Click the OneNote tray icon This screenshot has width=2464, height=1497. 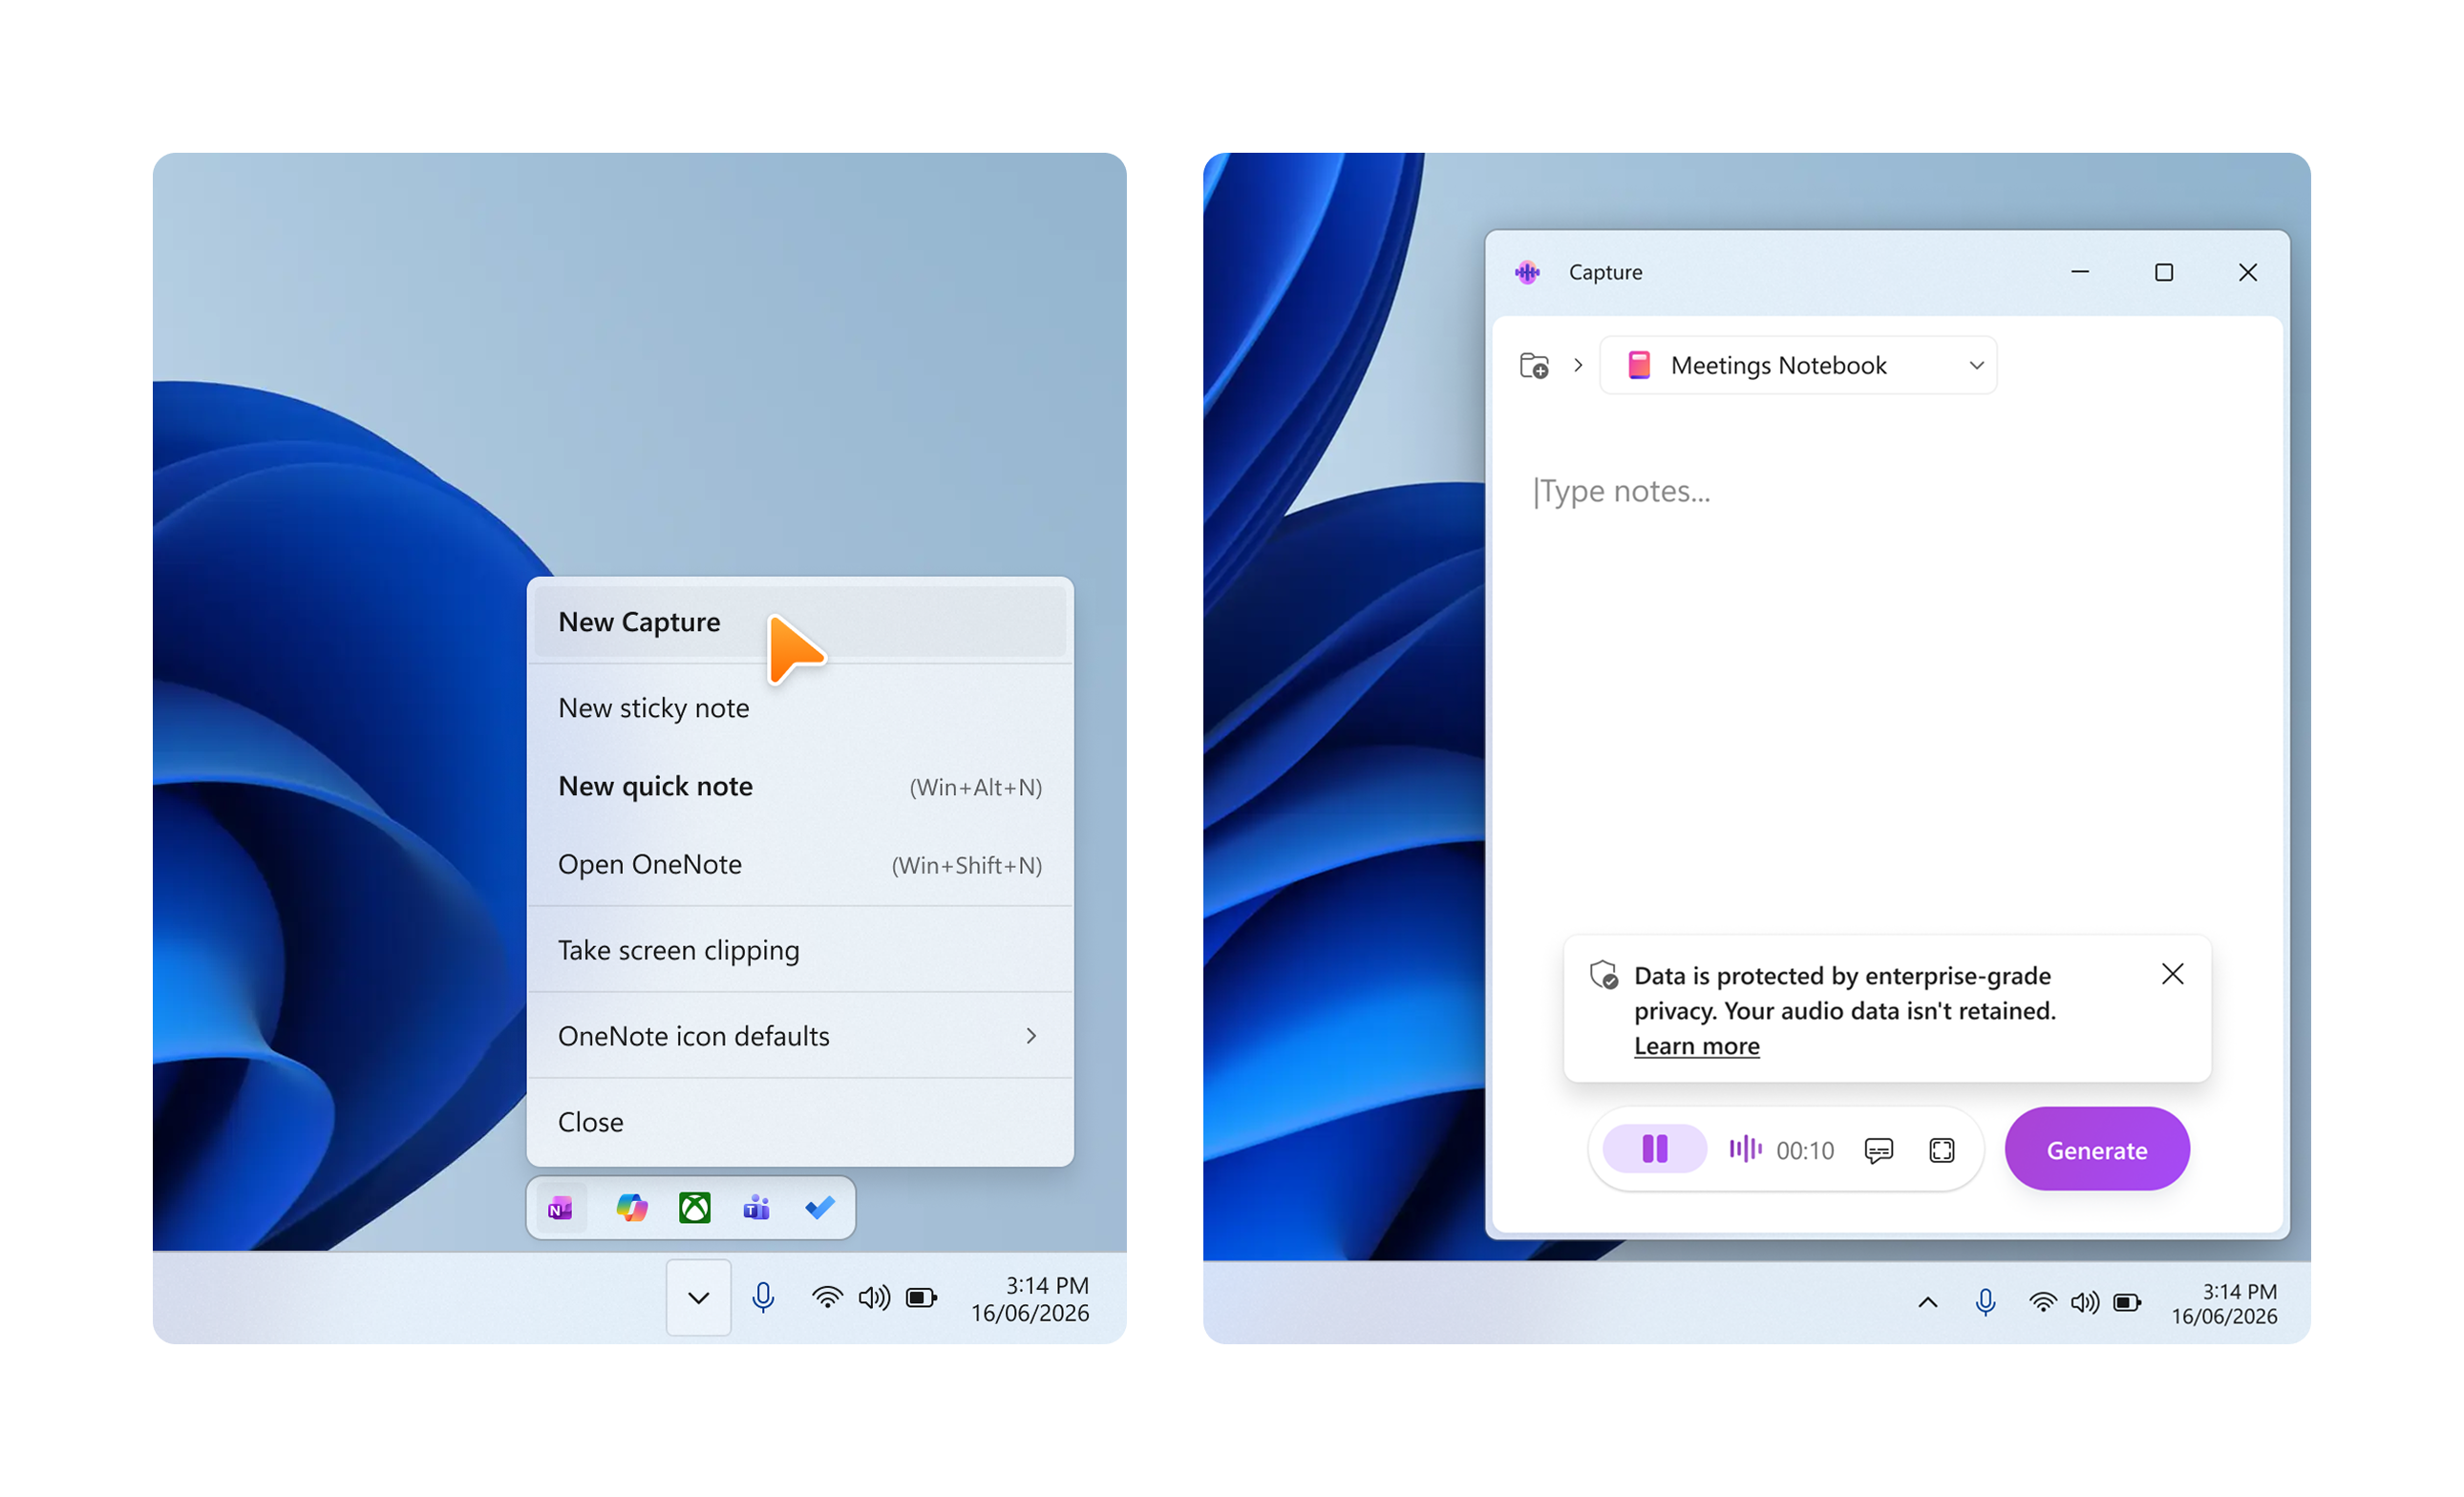(x=561, y=1210)
